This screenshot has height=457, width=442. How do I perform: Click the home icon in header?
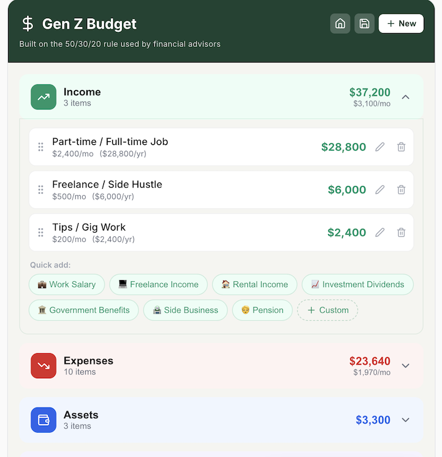pos(340,24)
